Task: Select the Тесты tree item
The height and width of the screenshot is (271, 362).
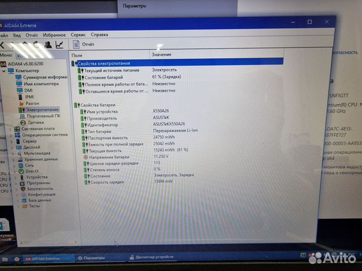Action: click(x=31, y=206)
